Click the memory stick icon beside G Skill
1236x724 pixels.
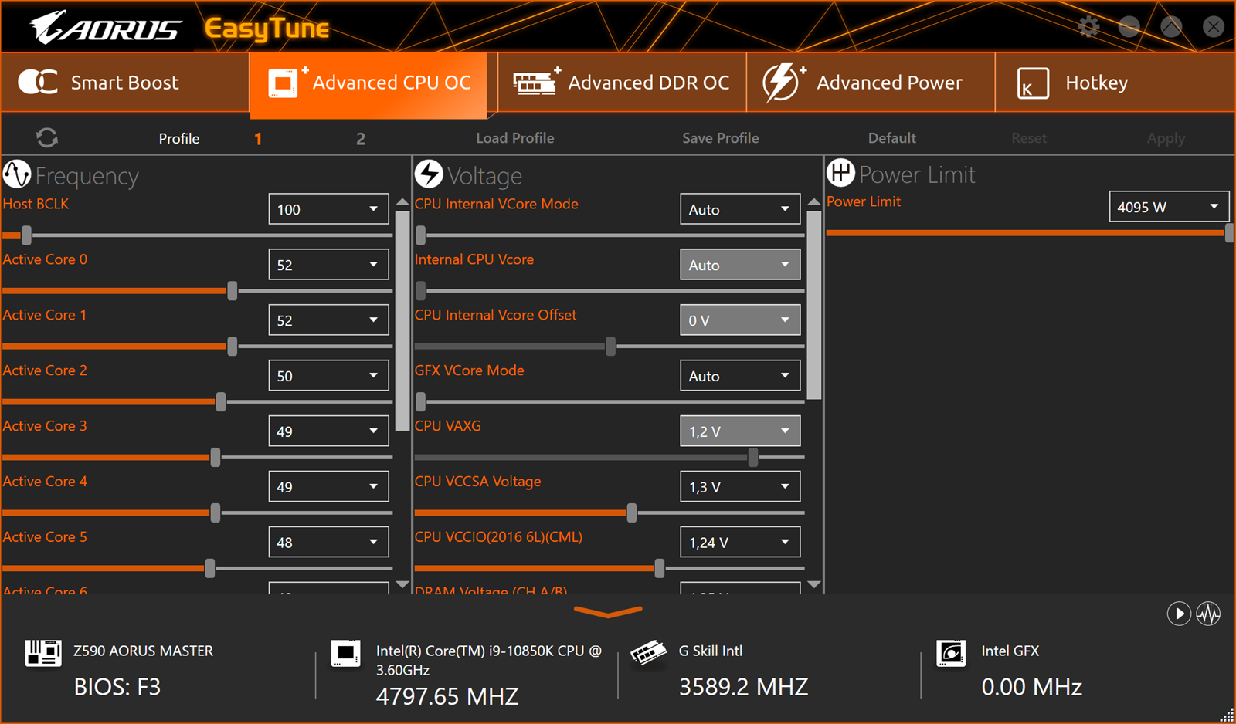click(x=648, y=653)
